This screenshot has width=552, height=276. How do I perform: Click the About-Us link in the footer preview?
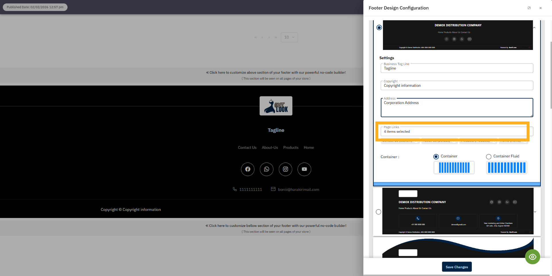269,147
